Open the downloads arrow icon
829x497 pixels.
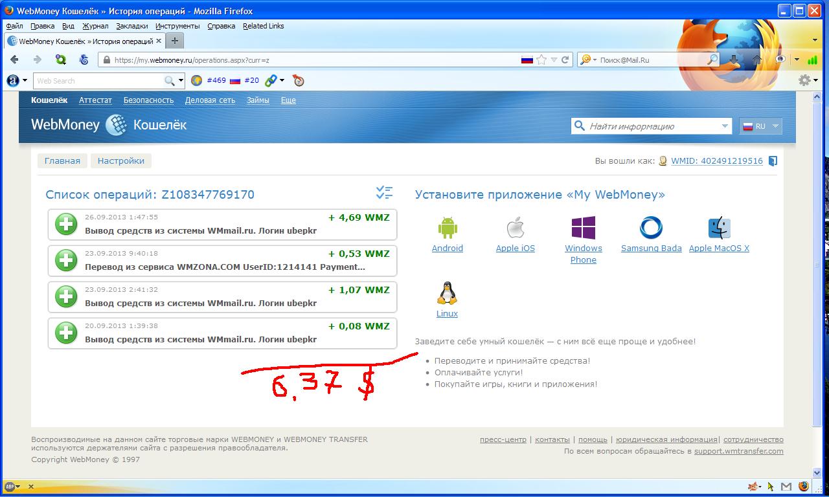734,60
